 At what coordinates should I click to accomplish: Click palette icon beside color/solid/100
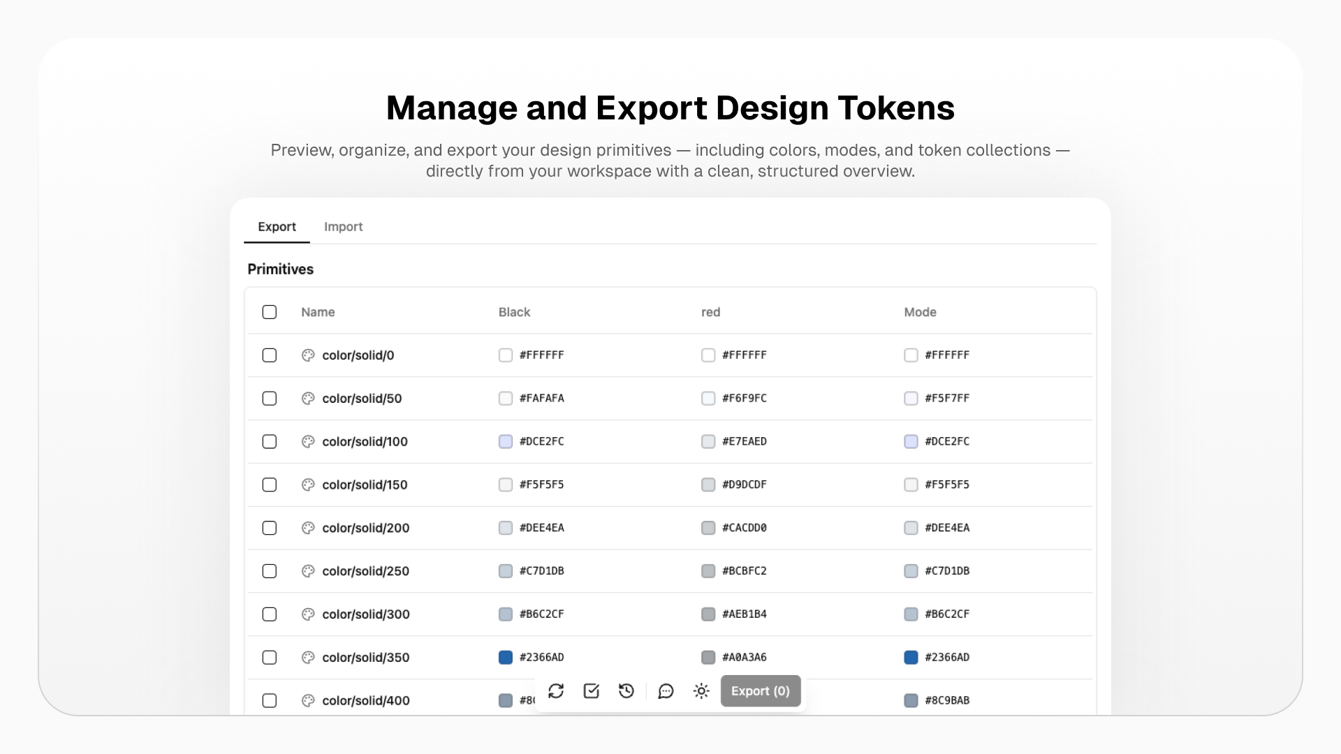click(308, 442)
